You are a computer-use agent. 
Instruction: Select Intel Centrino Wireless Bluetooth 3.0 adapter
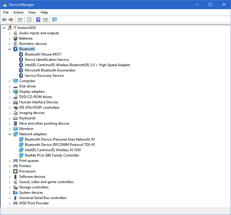click(x=77, y=65)
